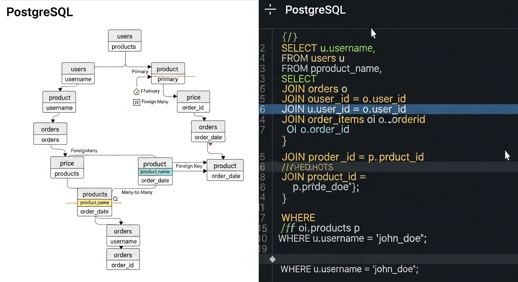The width and height of the screenshot is (518, 282).
Task: Click line number 19 in the gutter
Action: [x=264, y=249]
